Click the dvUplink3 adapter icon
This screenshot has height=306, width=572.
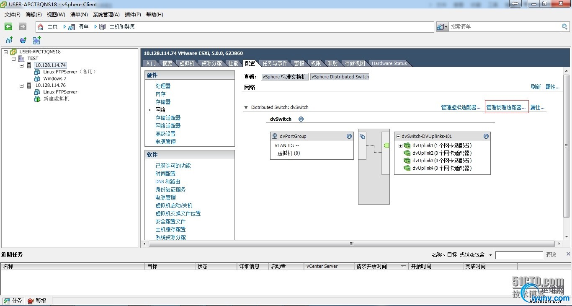point(407,161)
